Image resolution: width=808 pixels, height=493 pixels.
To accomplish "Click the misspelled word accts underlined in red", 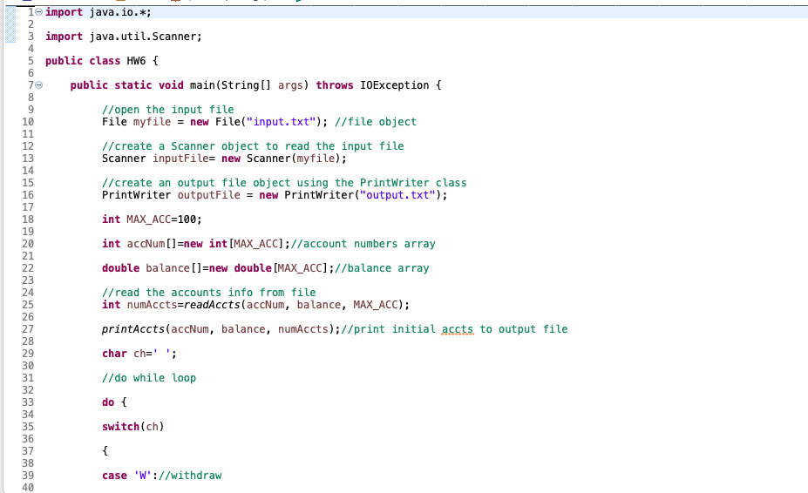I will pyautogui.click(x=457, y=329).
